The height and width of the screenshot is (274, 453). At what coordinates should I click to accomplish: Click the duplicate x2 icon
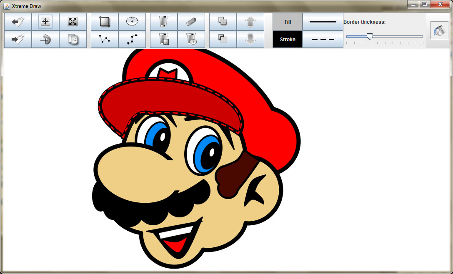(x=73, y=39)
